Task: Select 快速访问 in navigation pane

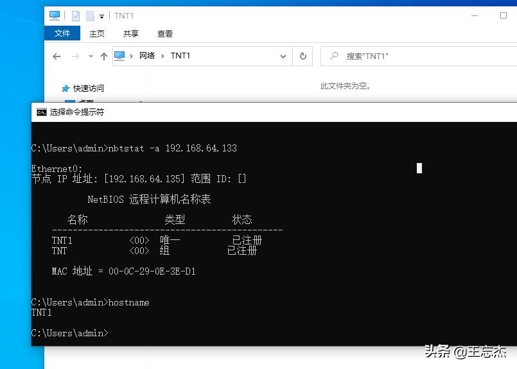Action: click(x=89, y=89)
